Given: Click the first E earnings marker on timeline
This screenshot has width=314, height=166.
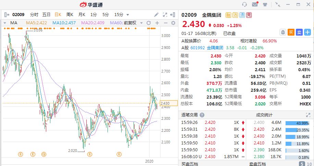Looking at the screenshot, I should 21,154.
